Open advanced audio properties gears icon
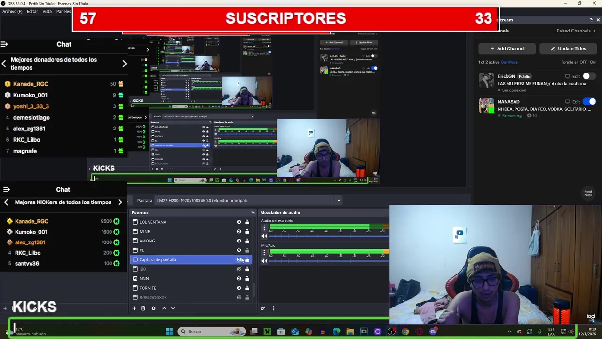This screenshot has width=602, height=339. point(263,308)
